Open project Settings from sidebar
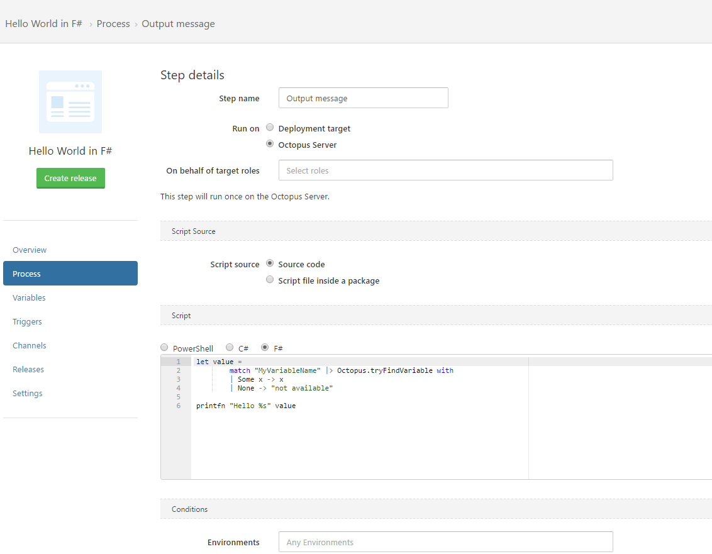This screenshot has height=554, width=712. click(x=28, y=394)
